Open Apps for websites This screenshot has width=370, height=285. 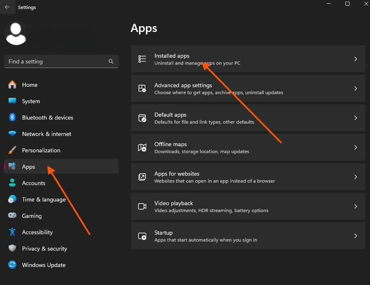[x=248, y=177]
